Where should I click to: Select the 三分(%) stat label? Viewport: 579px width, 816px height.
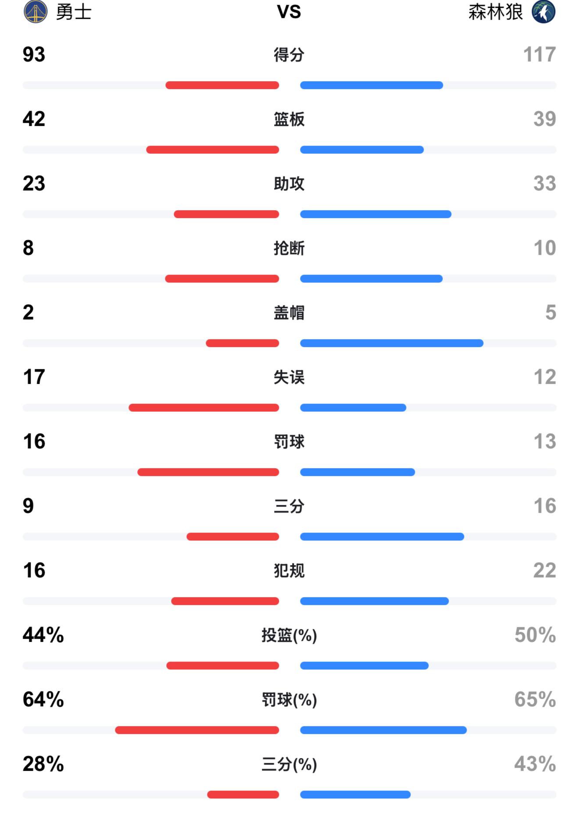pos(289,764)
